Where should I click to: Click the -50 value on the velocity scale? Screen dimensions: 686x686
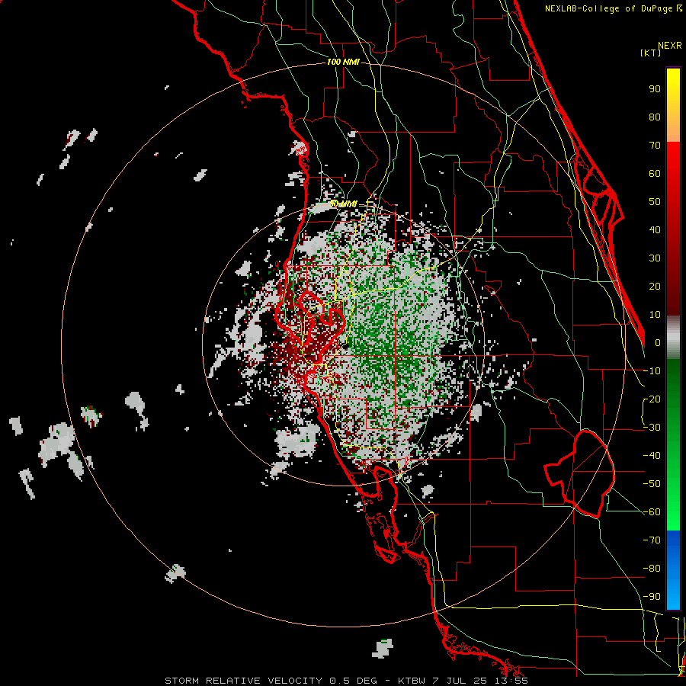tap(652, 484)
